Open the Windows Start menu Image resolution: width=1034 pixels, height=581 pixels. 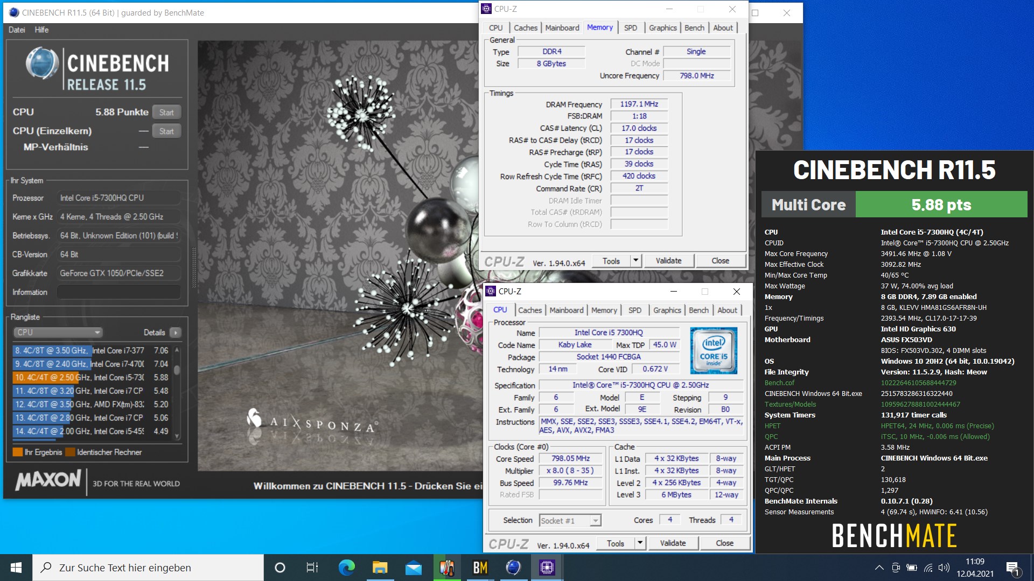16,568
